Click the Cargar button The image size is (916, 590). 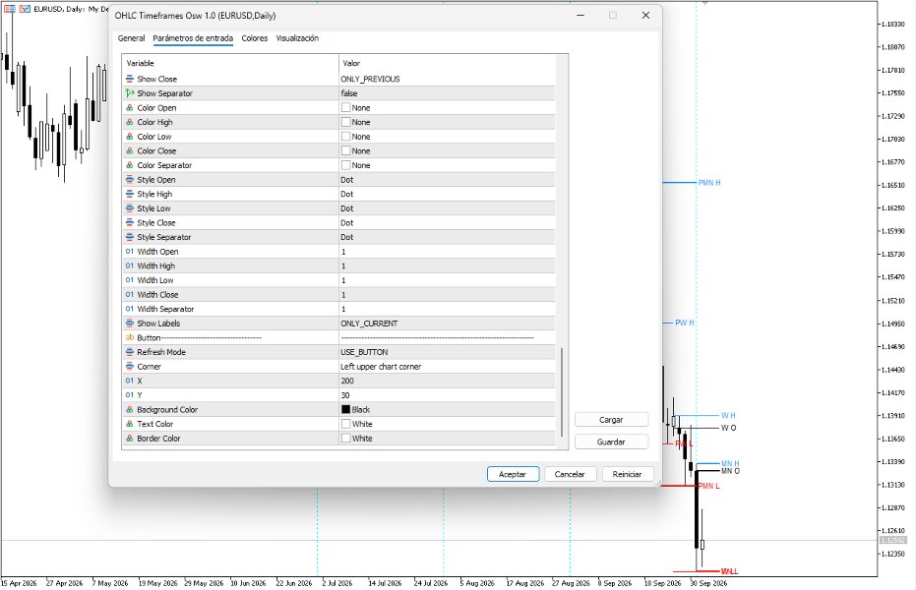pos(611,420)
